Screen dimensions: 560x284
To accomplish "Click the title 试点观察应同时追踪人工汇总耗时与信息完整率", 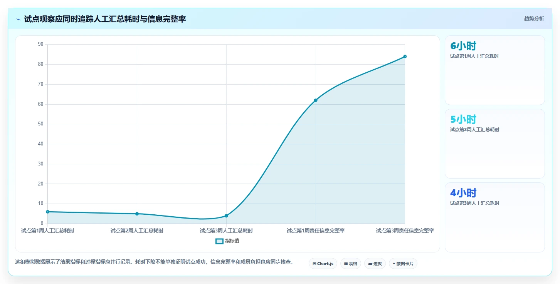I will point(105,19).
